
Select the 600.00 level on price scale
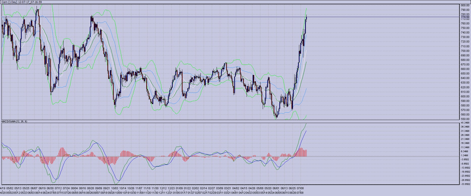pyautogui.click(x=465, y=96)
